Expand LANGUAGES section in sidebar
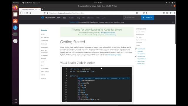 click(44, 47)
